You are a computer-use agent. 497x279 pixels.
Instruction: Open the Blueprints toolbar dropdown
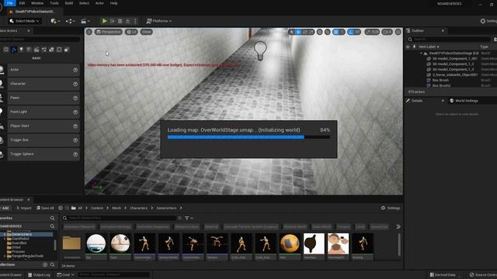coord(70,21)
